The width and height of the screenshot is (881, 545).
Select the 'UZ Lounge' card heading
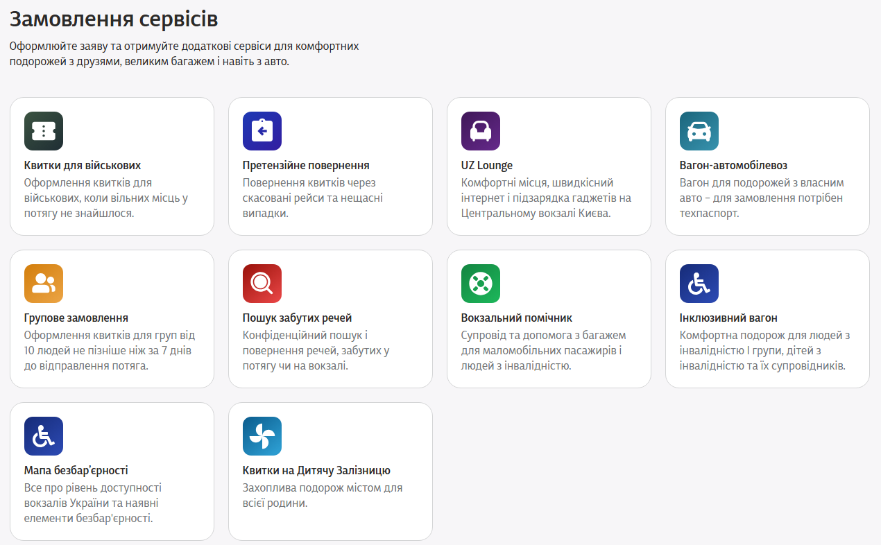(487, 166)
